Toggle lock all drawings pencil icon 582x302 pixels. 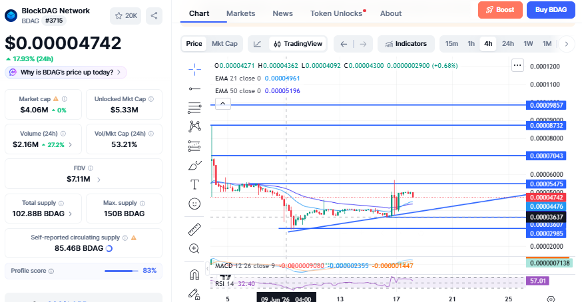pyautogui.click(x=194, y=294)
